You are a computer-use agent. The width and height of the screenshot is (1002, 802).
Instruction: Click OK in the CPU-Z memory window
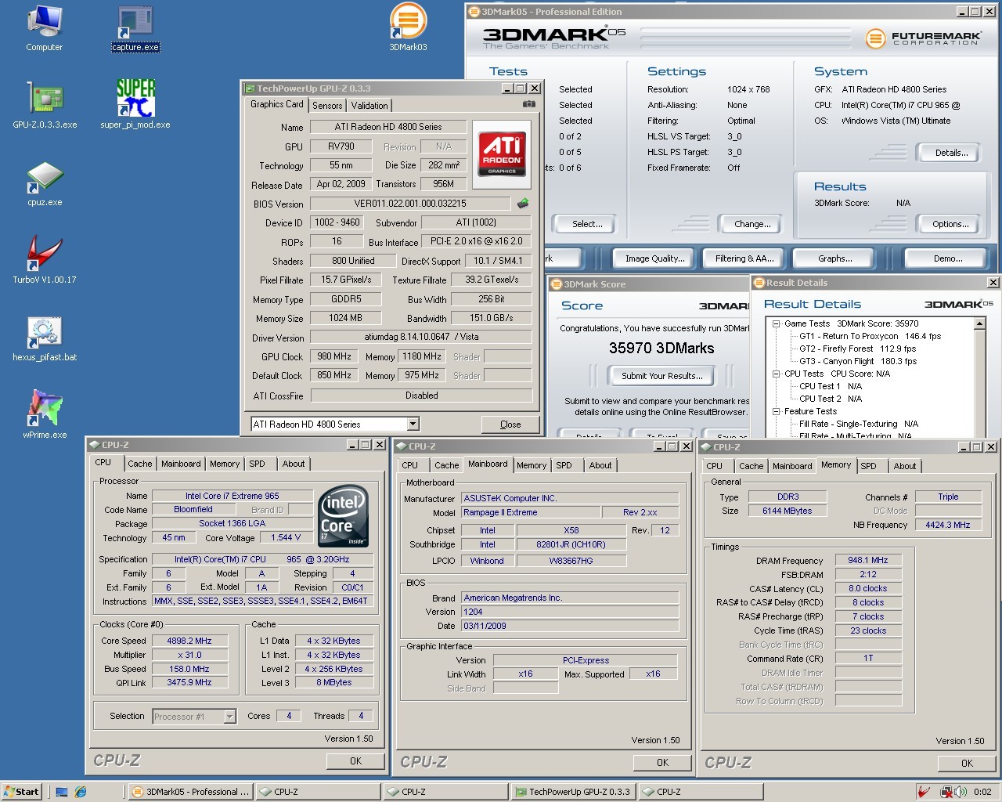pos(967,763)
